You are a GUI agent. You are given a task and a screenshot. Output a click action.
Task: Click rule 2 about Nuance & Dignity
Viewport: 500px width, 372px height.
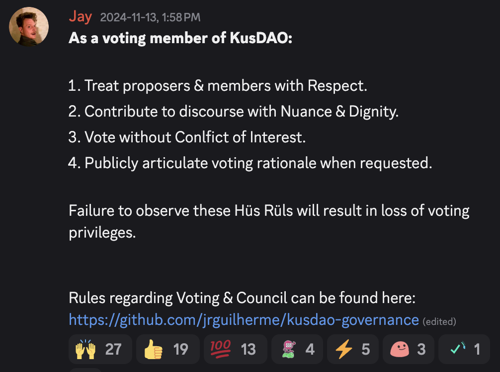[234, 112]
